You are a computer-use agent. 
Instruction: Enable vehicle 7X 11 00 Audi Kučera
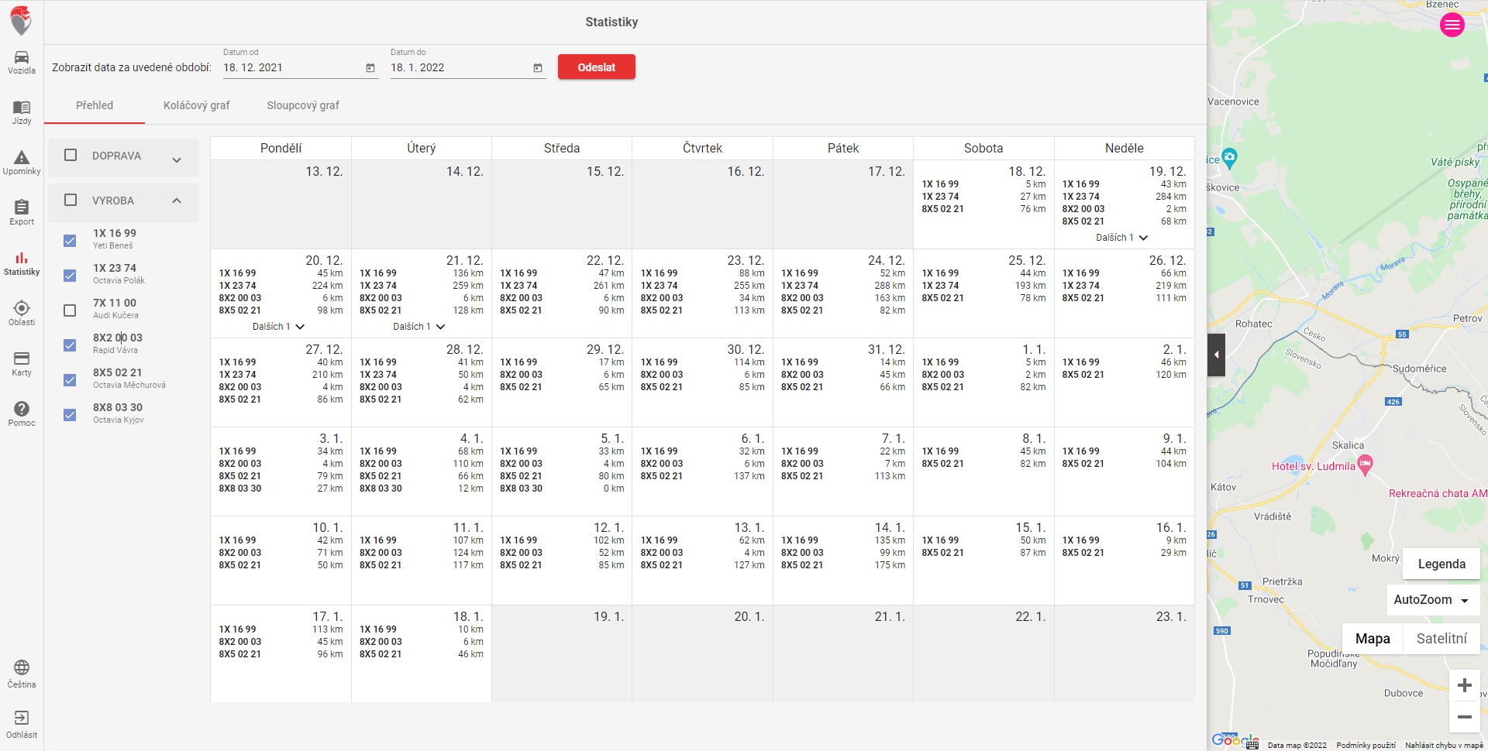pyautogui.click(x=70, y=310)
